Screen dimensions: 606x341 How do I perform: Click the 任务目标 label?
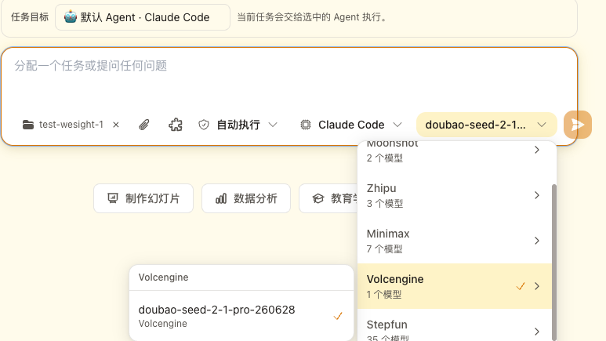pos(30,17)
